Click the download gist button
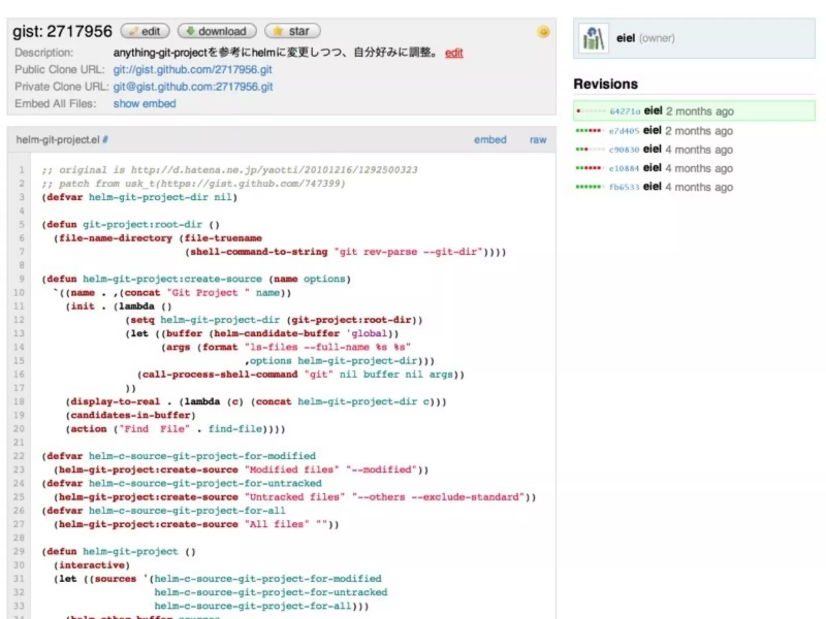The width and height of the screenshot is (826, 619). click(x=217, y=31)
